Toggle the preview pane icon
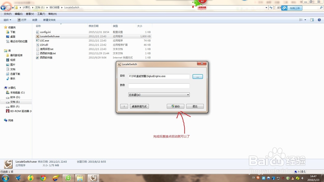 (x=312, y=20)
